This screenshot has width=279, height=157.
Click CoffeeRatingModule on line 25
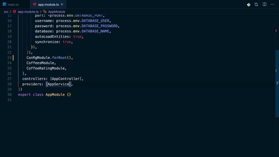point(45,68)
